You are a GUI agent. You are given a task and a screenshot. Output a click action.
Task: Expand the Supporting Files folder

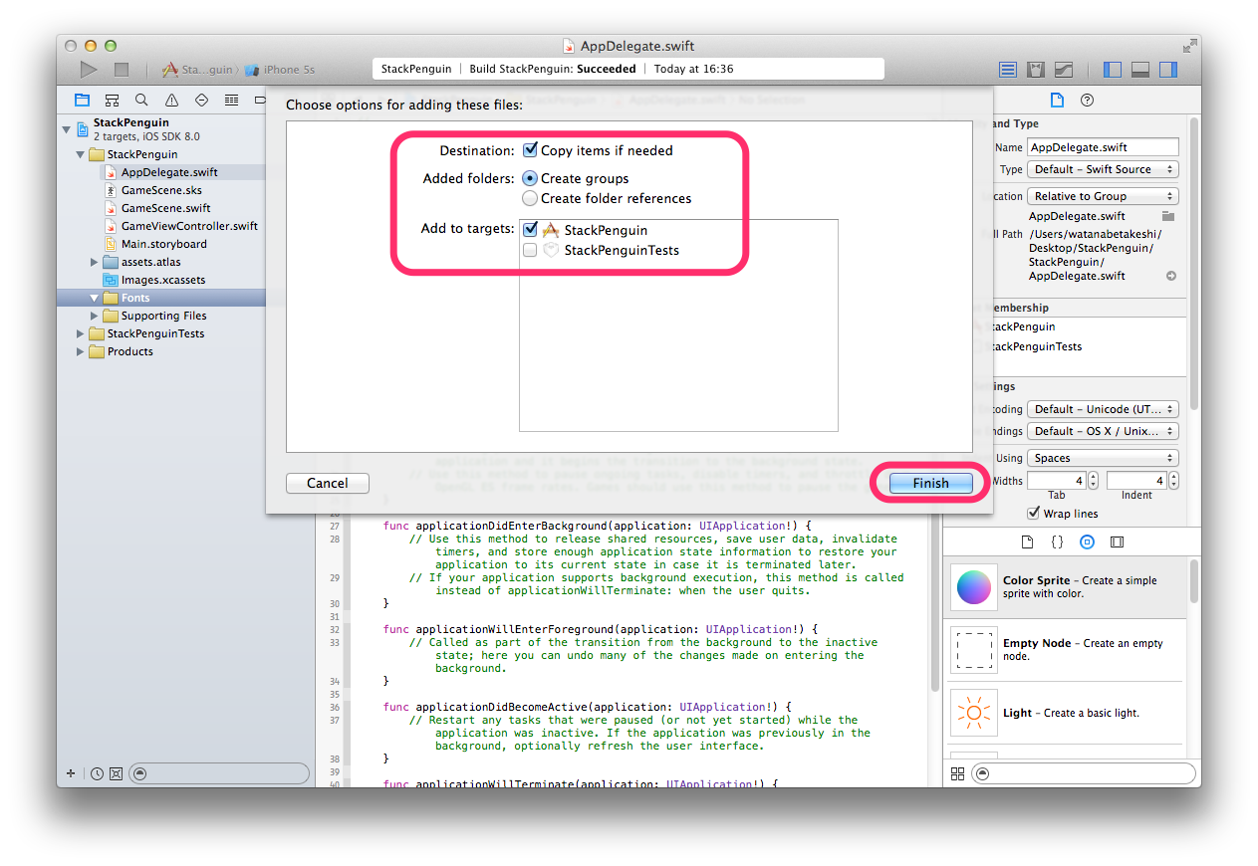pos(93,316)
